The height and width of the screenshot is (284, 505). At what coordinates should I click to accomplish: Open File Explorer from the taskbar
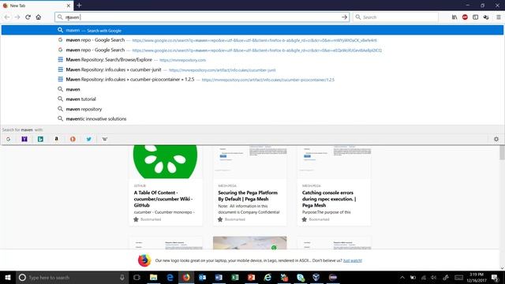[x=154, y=277]
